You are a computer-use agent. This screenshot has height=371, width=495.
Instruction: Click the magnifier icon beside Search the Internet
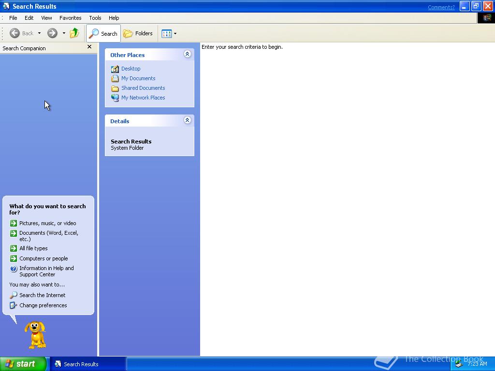(13, 295)
